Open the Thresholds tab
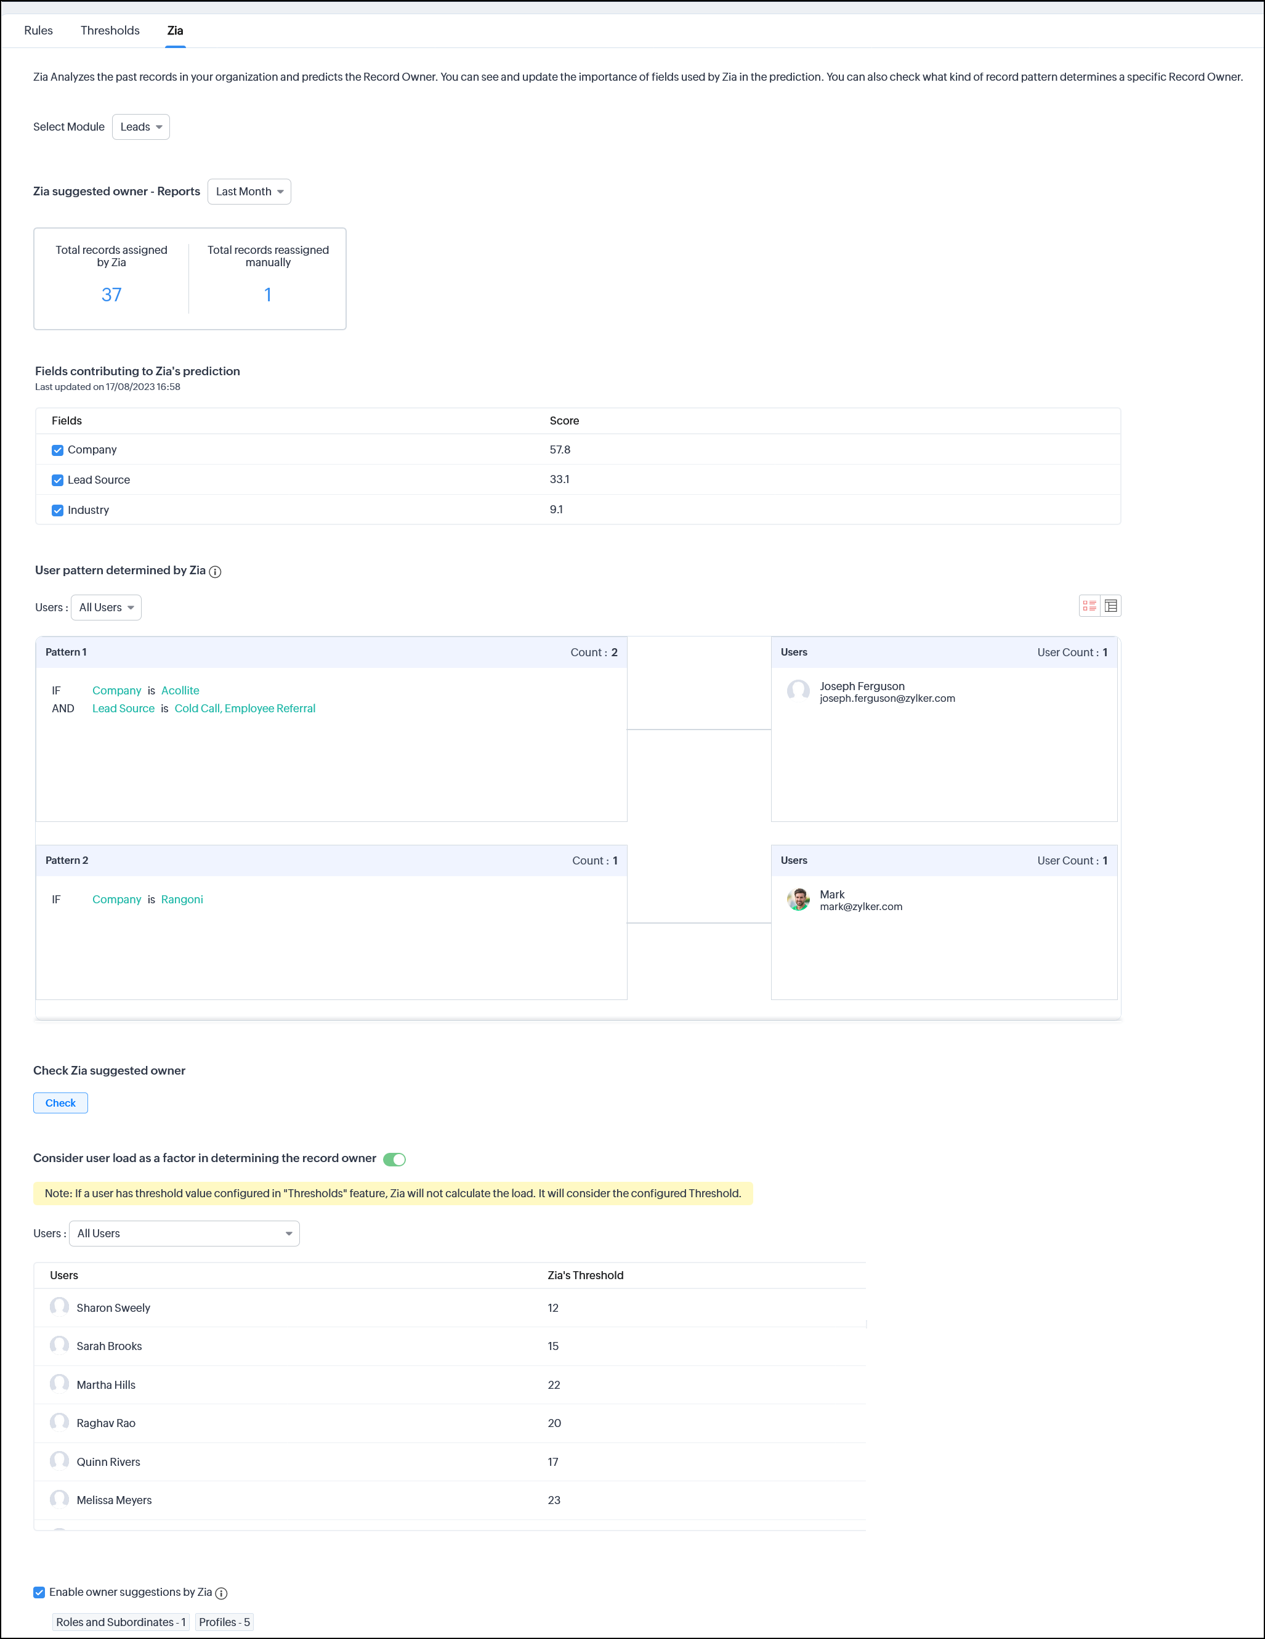This screenshot has height=1639, width=1265. click(x=110, y=31)
